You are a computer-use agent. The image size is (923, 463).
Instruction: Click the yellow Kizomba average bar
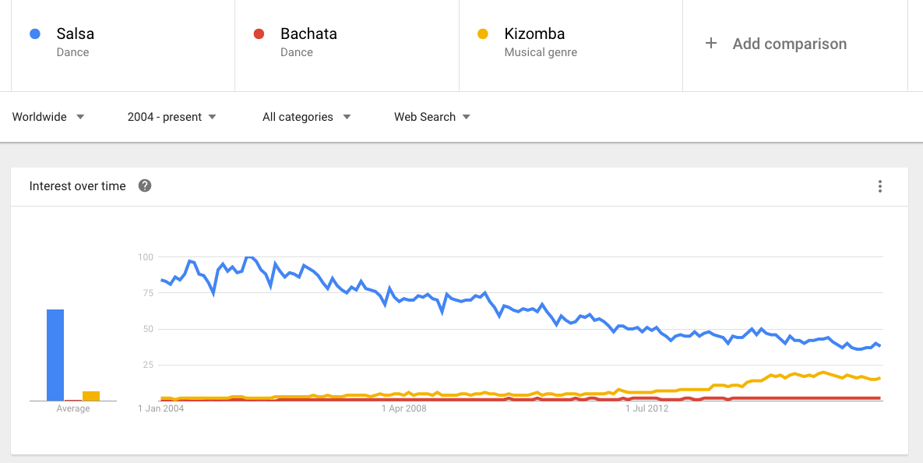[x=91, y=396]
